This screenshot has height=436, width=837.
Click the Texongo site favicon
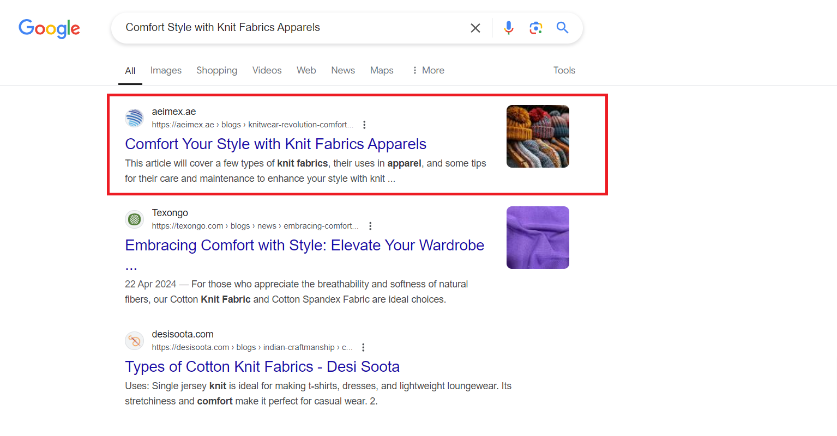pyautogui.click(x=134, y=219)
